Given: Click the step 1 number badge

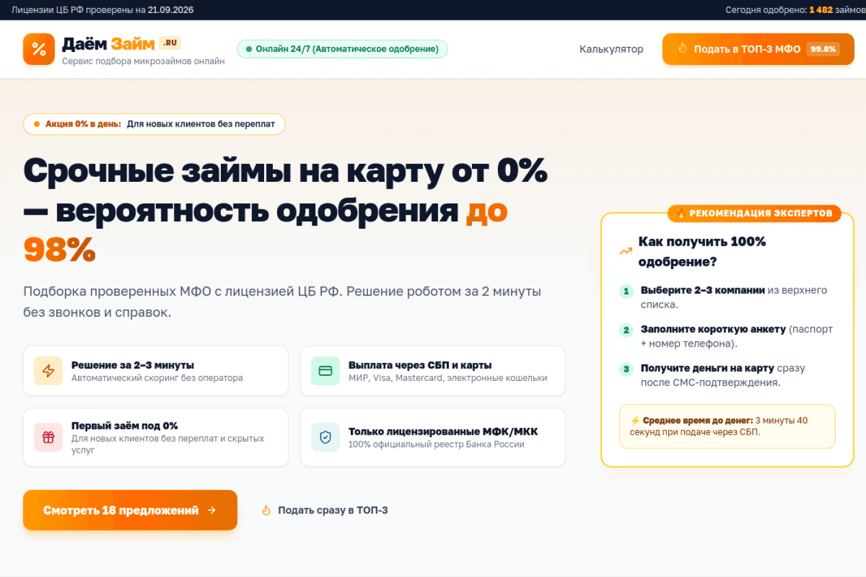Looking at the screenshot, I should pyautogui.click(x=626, y=291).
